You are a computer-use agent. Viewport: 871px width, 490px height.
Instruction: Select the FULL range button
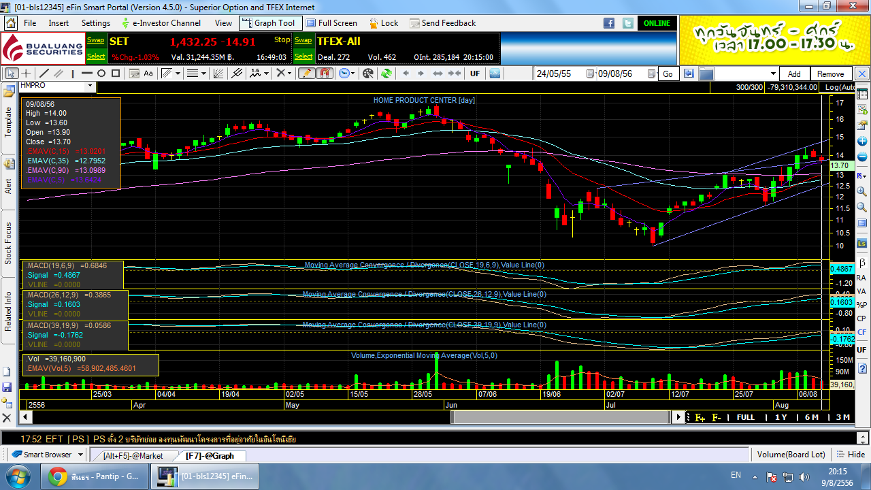746,417
